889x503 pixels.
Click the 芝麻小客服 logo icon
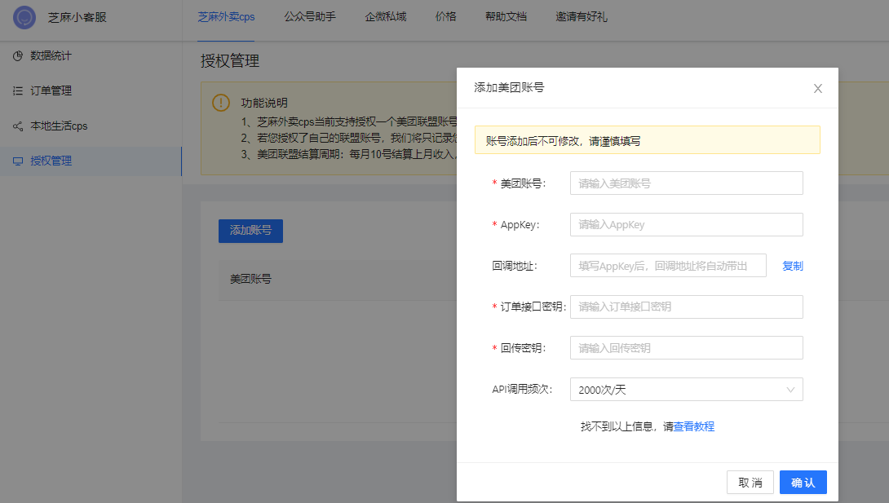tap(24, 17)
